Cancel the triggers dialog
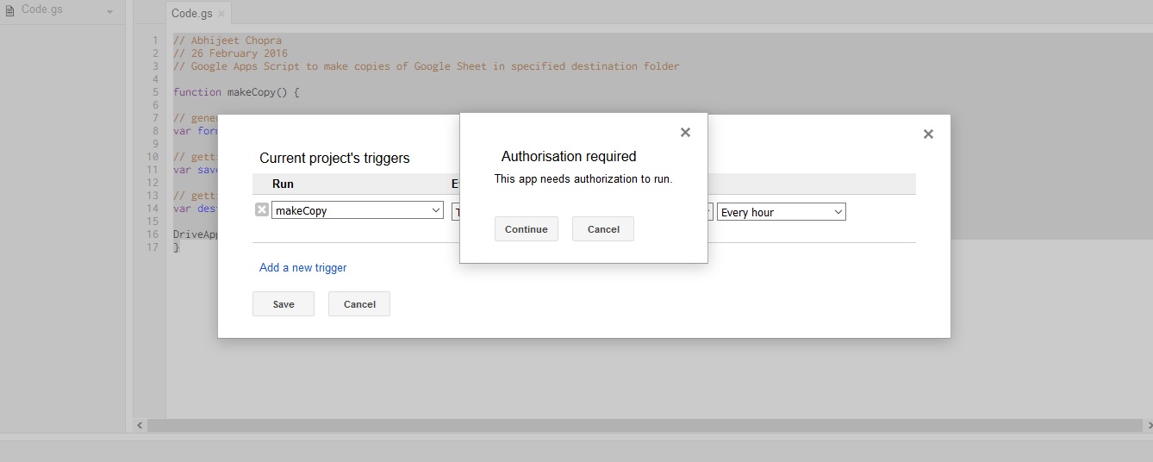 358,304
